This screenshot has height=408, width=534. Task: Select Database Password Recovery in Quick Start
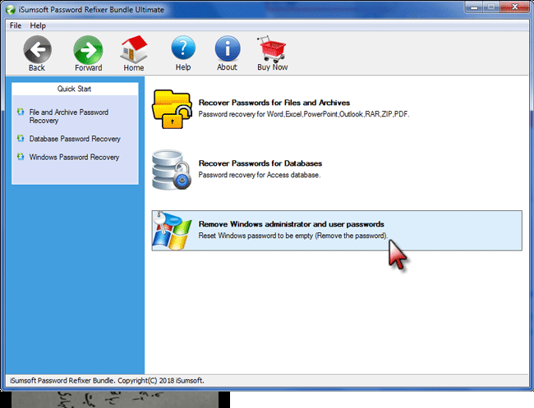click(74, 139)
